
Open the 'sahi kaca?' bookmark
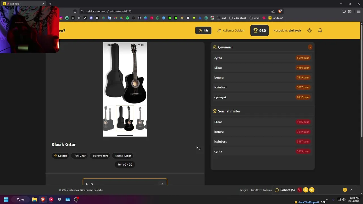coord(275,18)
